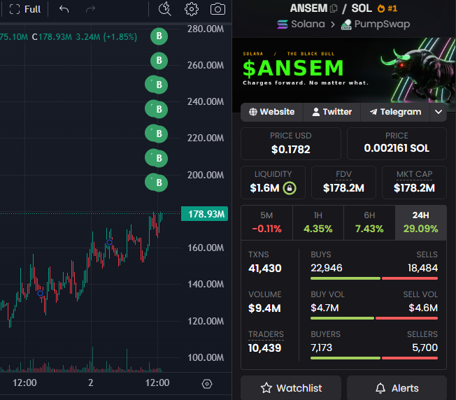Select the 5M timeframe tab

(x=266, y=222)
